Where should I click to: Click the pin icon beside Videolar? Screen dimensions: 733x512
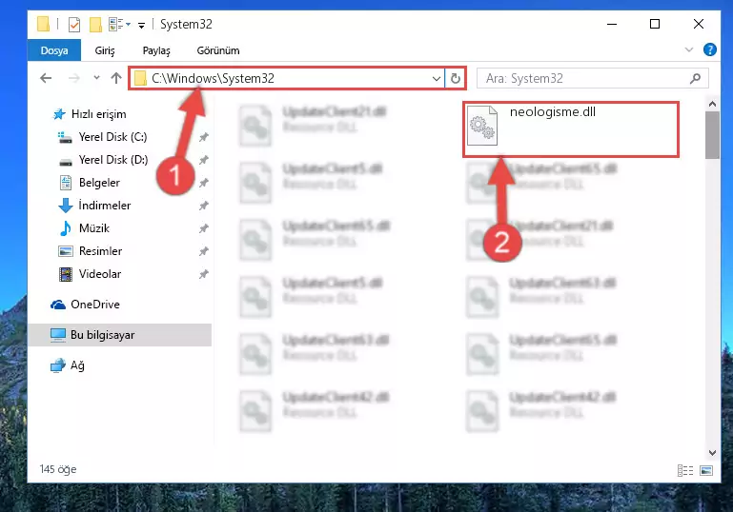[203, 274]
